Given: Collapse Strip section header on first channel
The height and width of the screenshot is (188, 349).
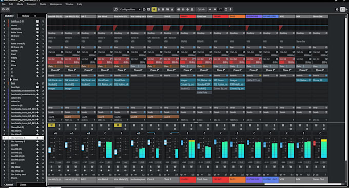Looking at the screenshot, I should coord(55,108).
